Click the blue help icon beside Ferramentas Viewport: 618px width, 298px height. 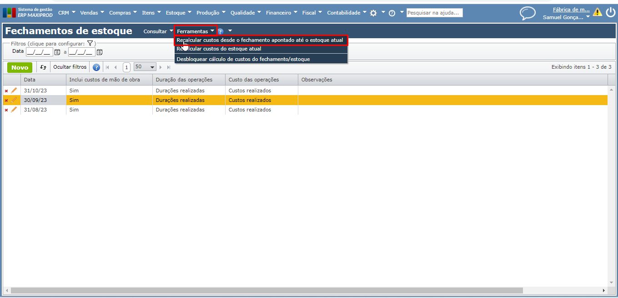click(x=221, y=31)
